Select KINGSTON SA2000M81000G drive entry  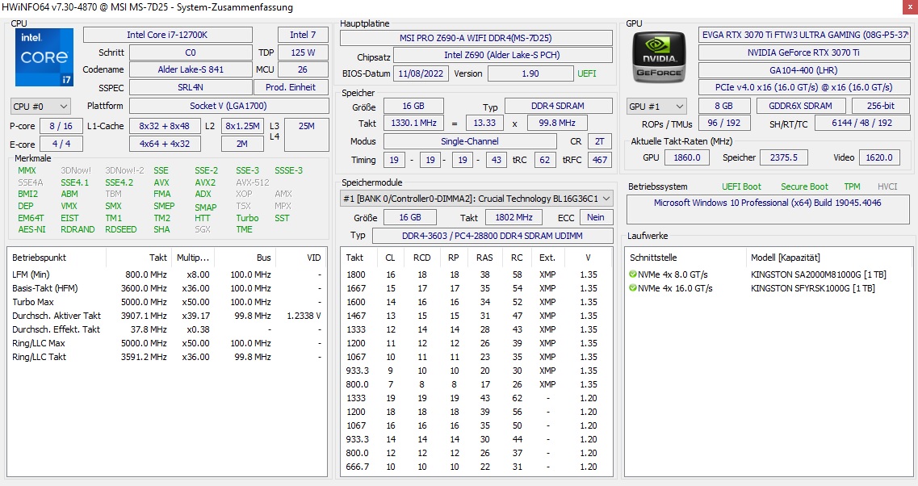coord(819,274)
